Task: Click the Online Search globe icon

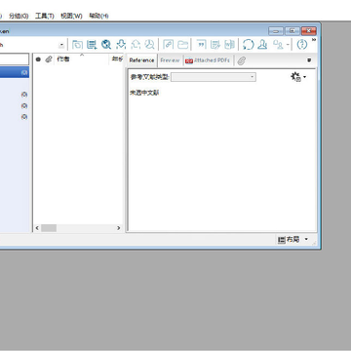Action: tap(106, 45)
